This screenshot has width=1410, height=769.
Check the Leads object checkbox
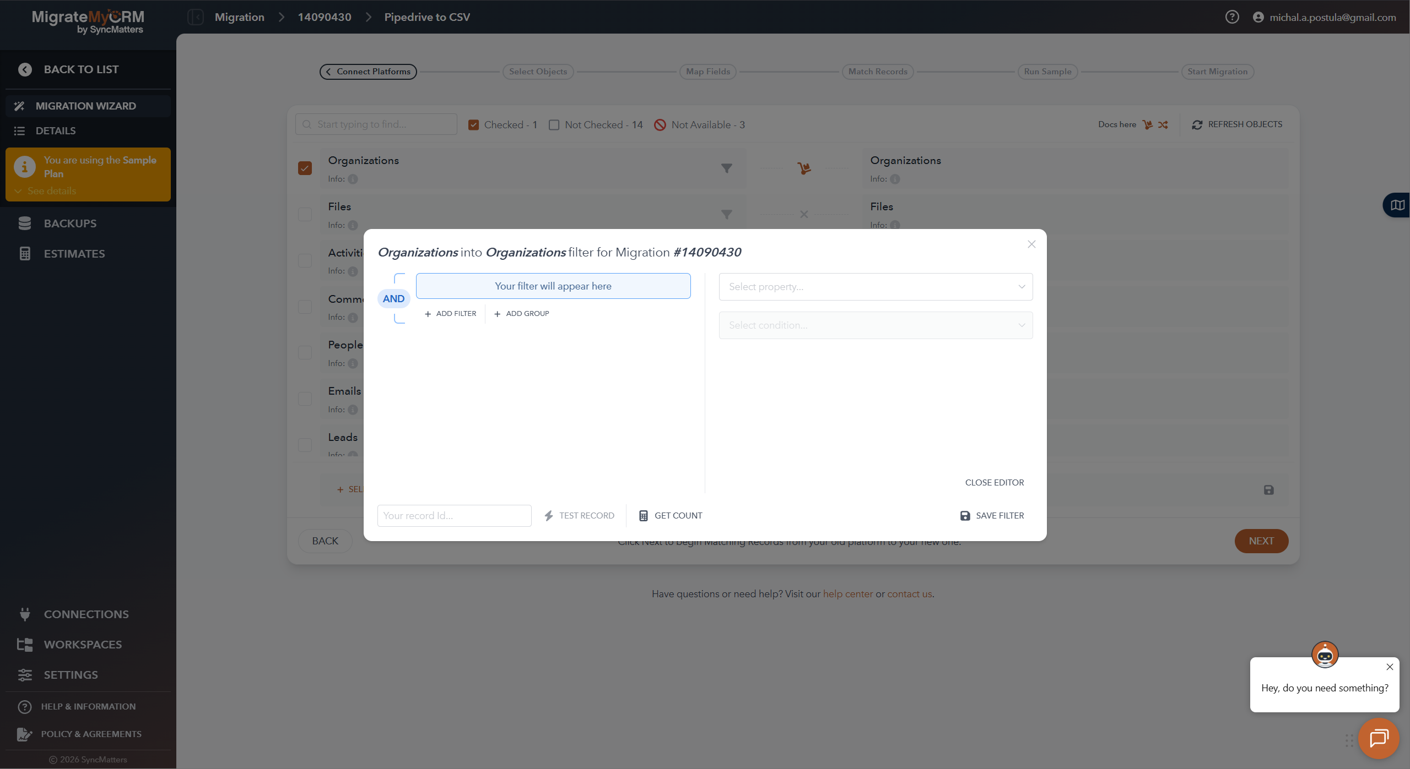[305, 445]
